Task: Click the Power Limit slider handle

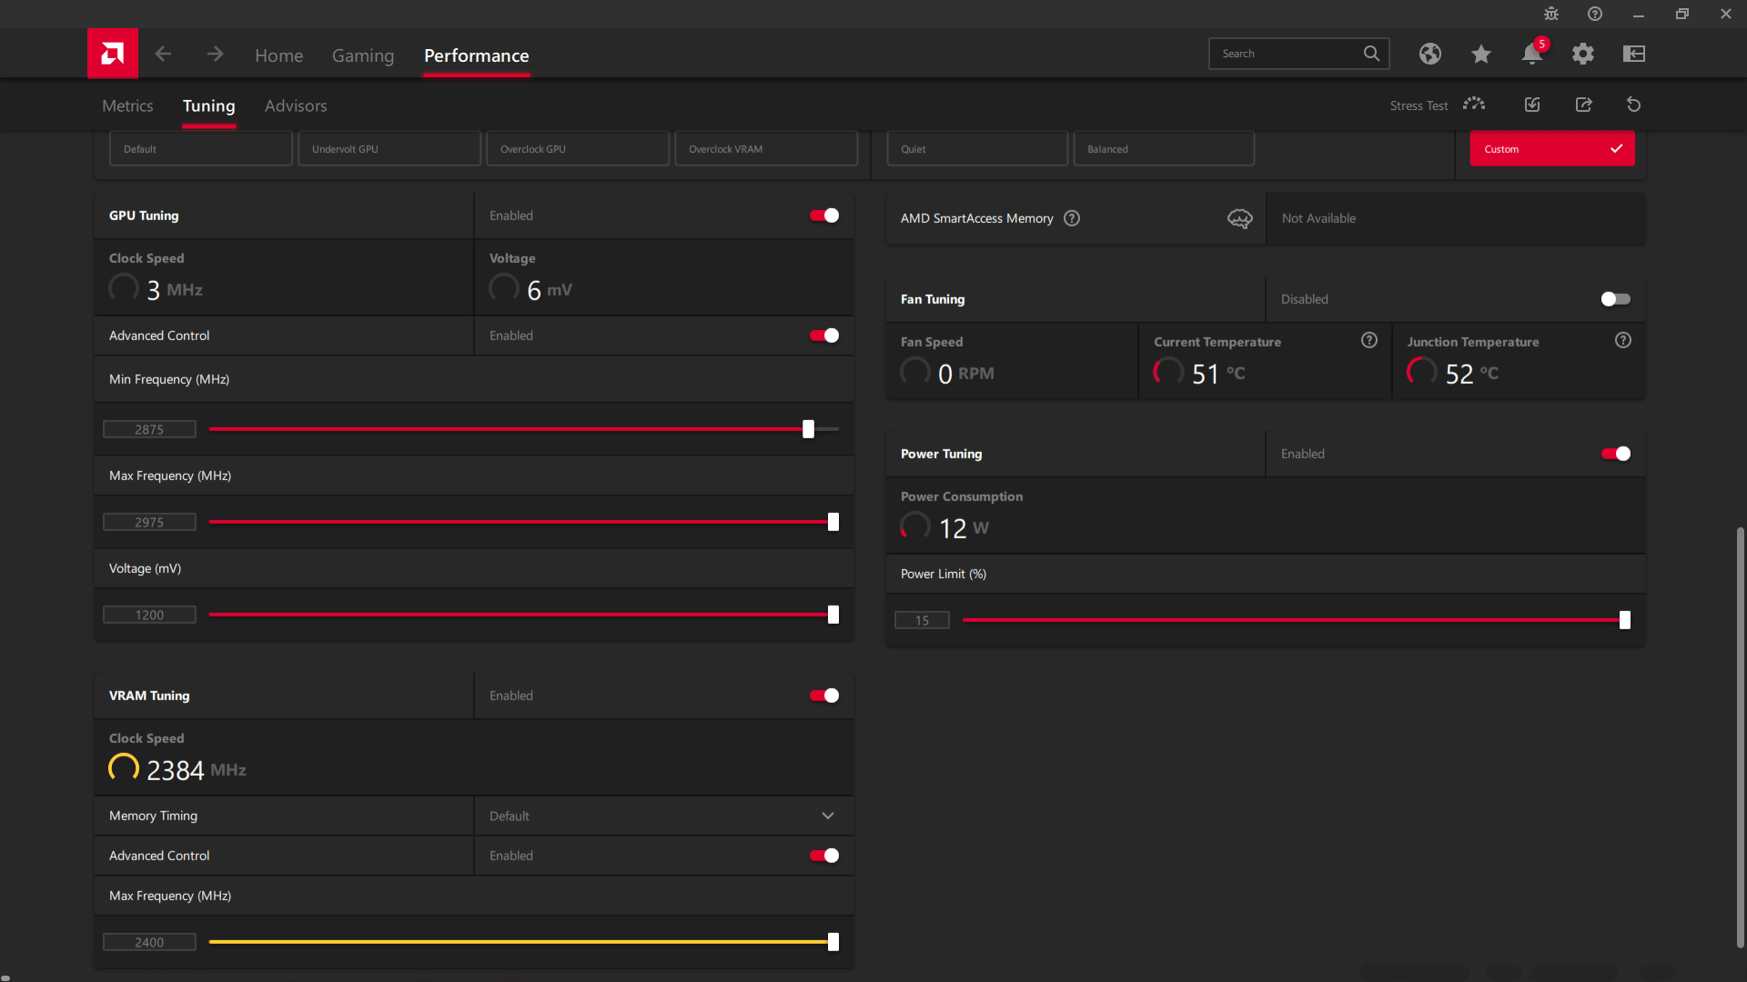Action: pyautogui.click(x=1625, y=620)
